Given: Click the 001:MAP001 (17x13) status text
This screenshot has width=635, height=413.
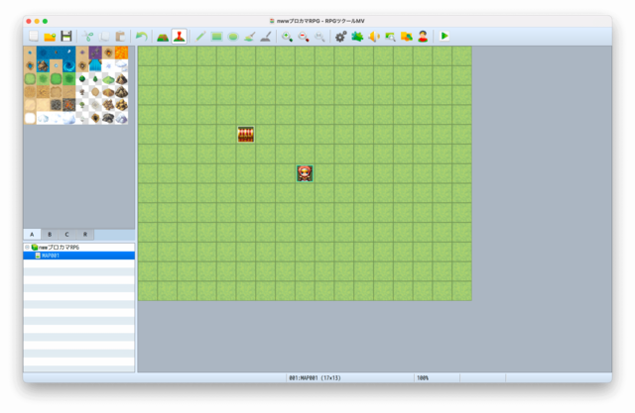Looking at the screenshot, I should [x=315, y=378].
